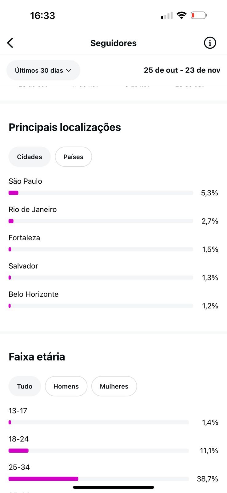Tap the back arrow icon
The image size is (227, 493).
tap(10, 43)
